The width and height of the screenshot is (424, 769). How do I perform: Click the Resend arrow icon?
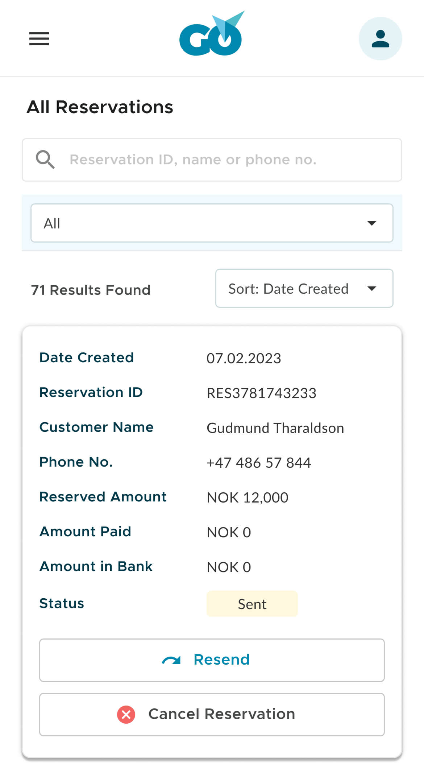171,660
